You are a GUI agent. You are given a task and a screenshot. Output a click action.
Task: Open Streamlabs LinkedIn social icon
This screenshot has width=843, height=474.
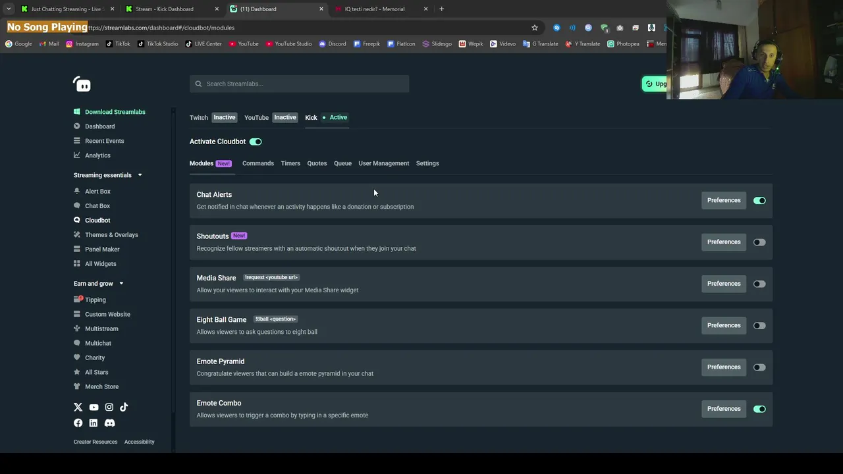point(93,423)
